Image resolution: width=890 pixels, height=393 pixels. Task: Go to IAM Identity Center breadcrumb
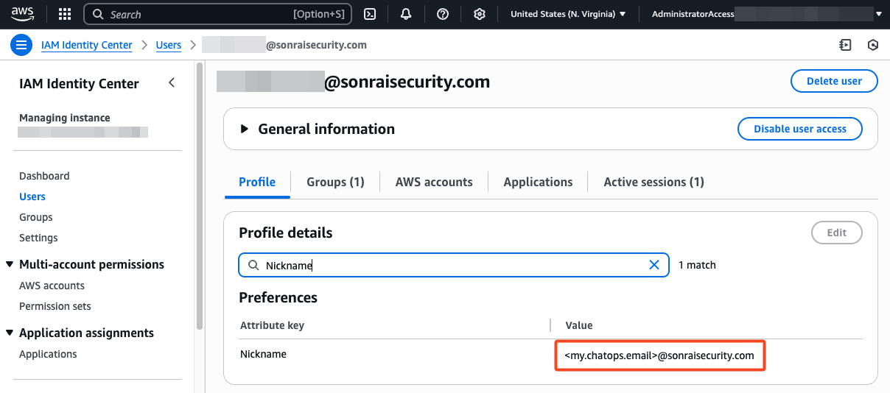point(87,45)
